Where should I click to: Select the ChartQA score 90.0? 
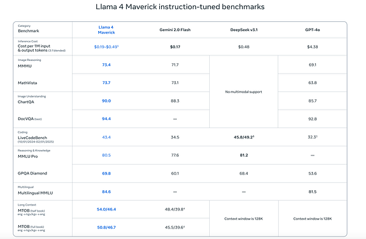click(x=106, y=101)
